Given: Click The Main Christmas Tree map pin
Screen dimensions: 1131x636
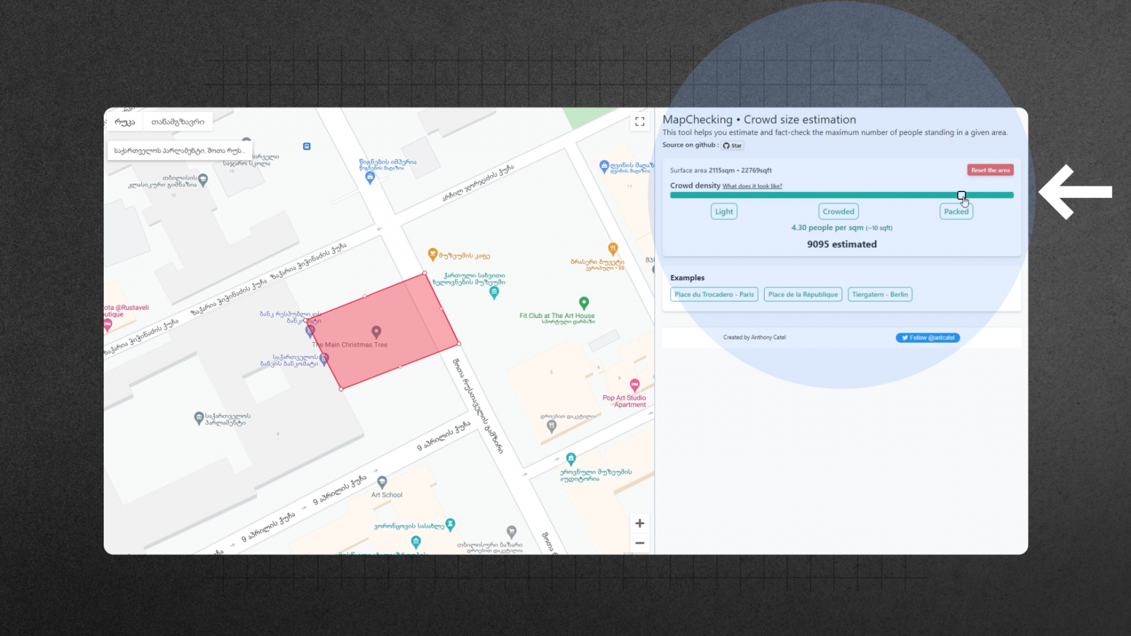Looking at the screenshot, I should pyautogui.click(x=377, y=332).
